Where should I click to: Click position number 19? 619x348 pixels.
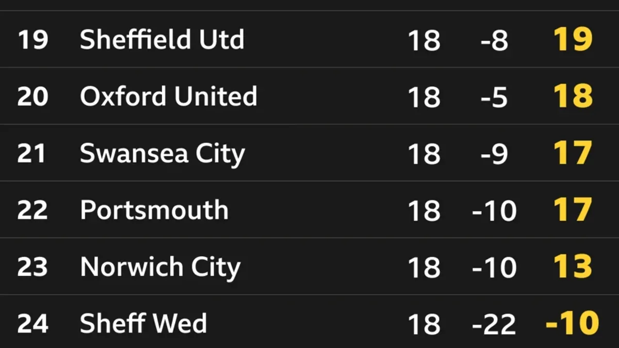click(x=32, y=40)
